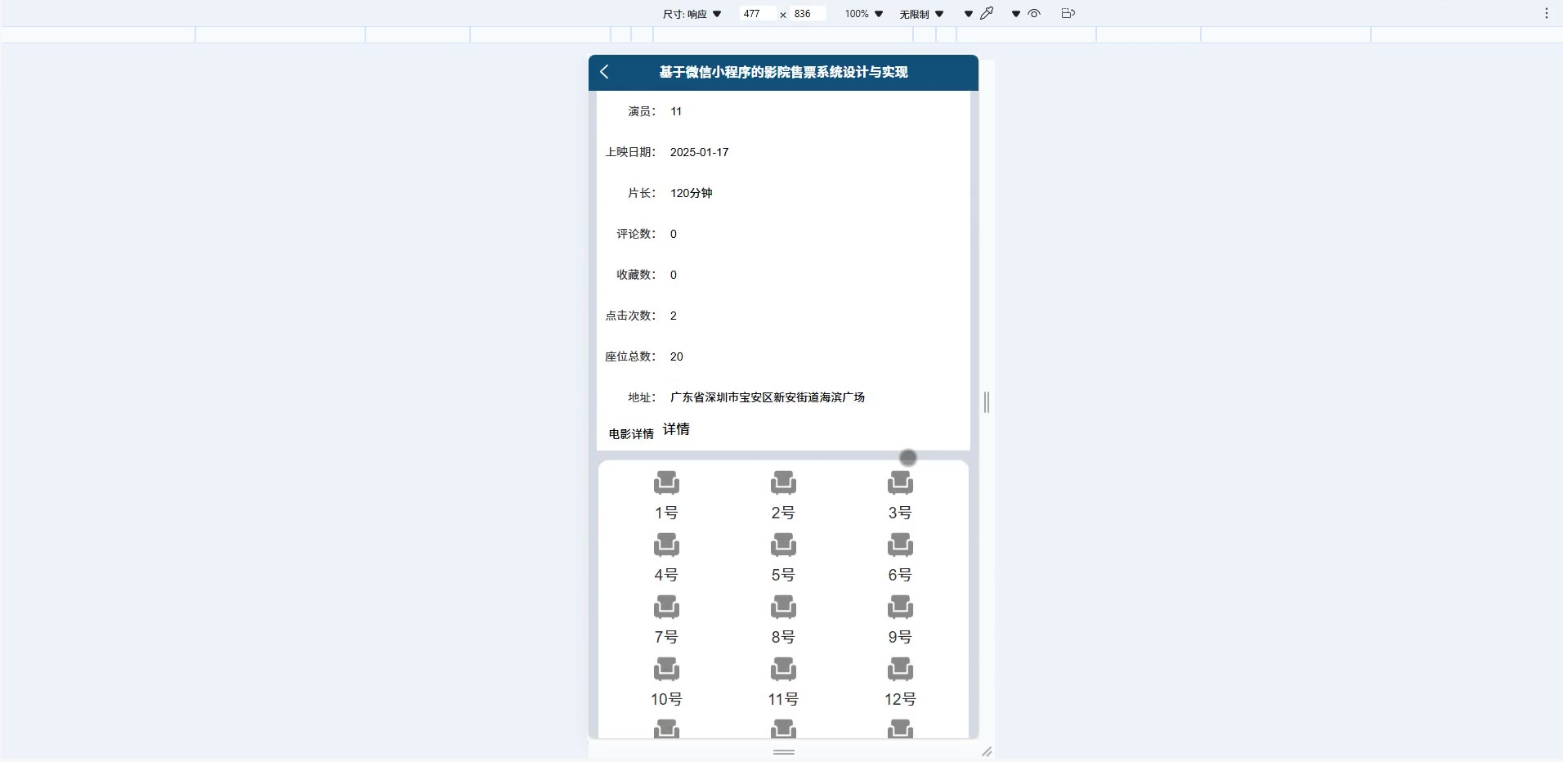Open the 100% zoom dropdown
The width and height of the screenshot is (1563, 762).
point(864,14)
